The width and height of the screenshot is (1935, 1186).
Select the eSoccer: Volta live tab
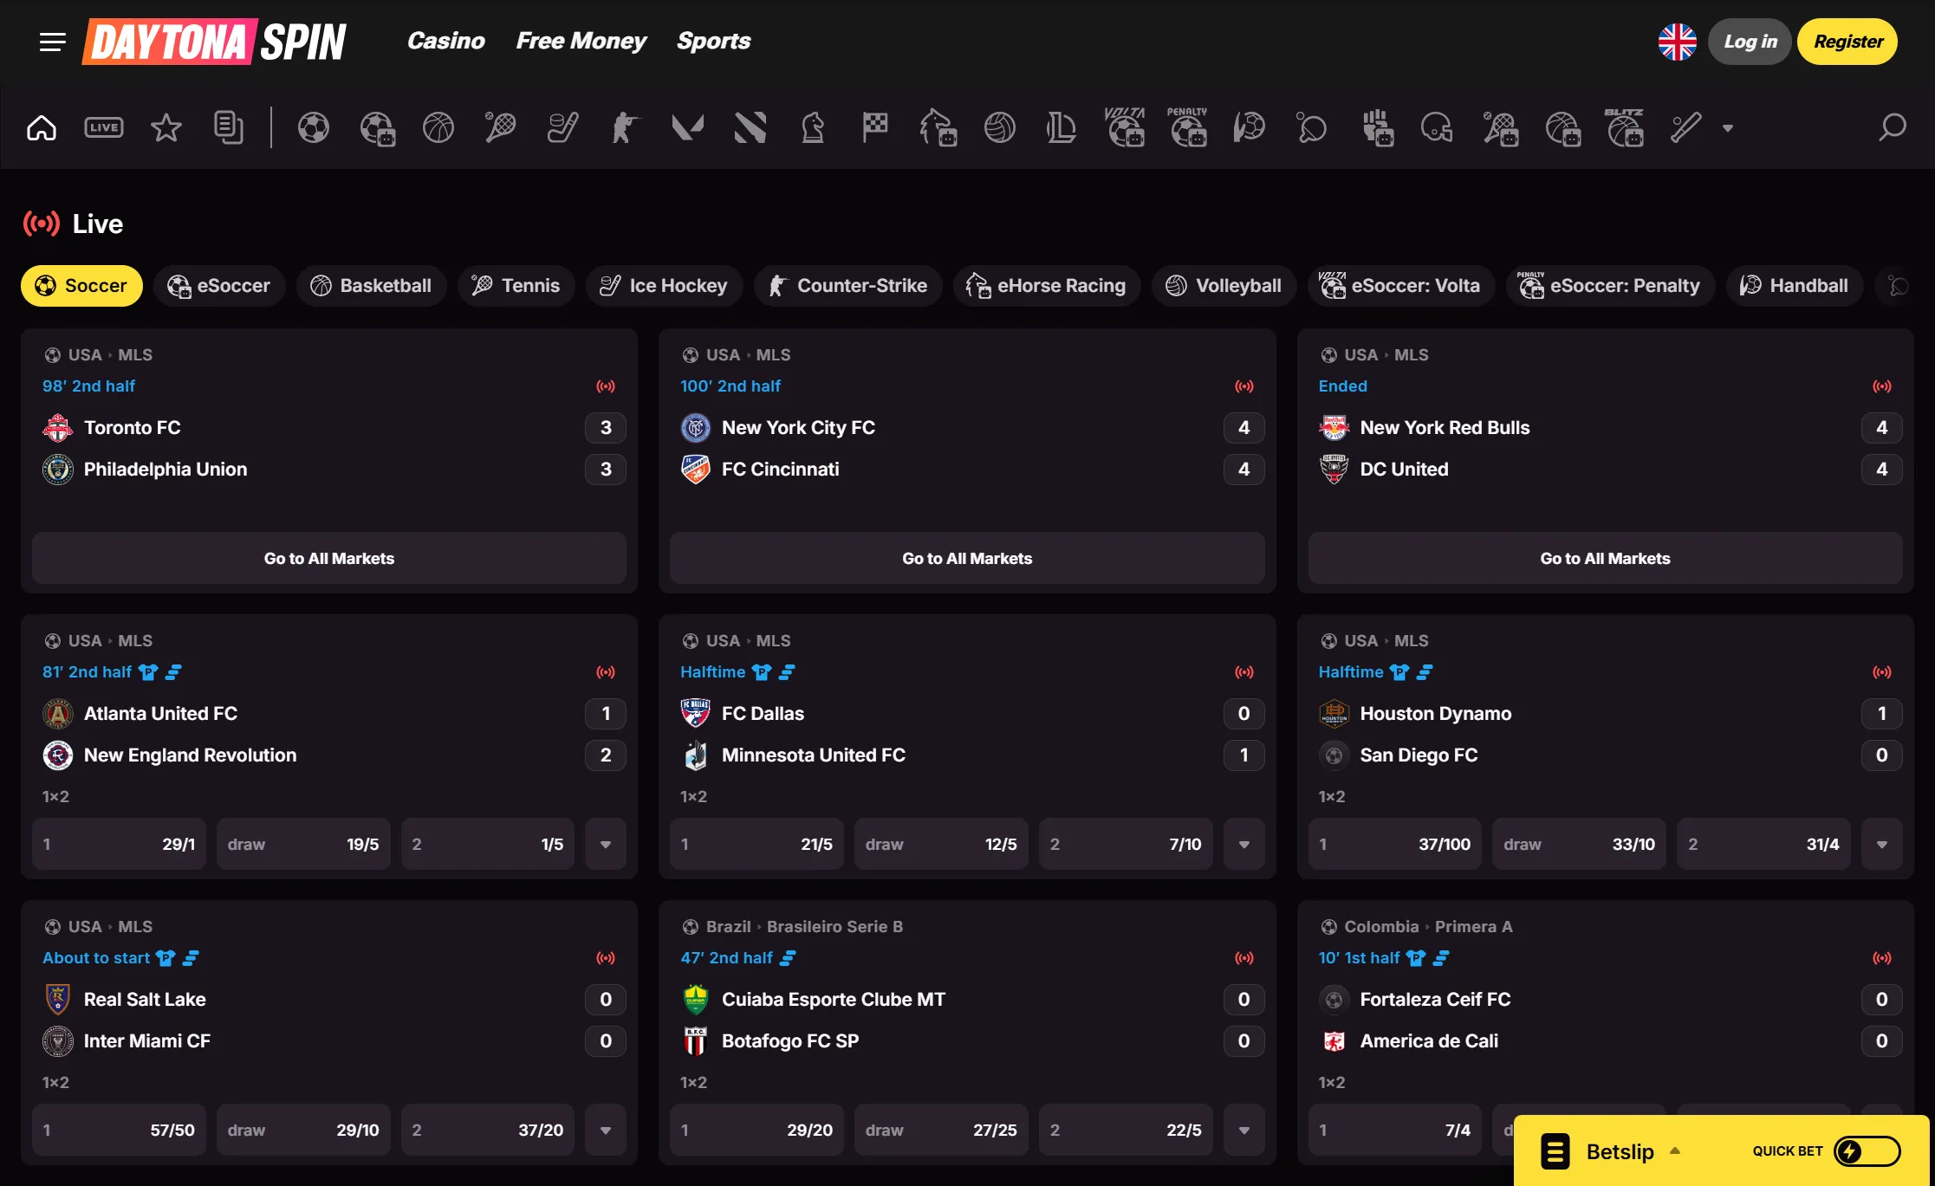[1401, 286]
